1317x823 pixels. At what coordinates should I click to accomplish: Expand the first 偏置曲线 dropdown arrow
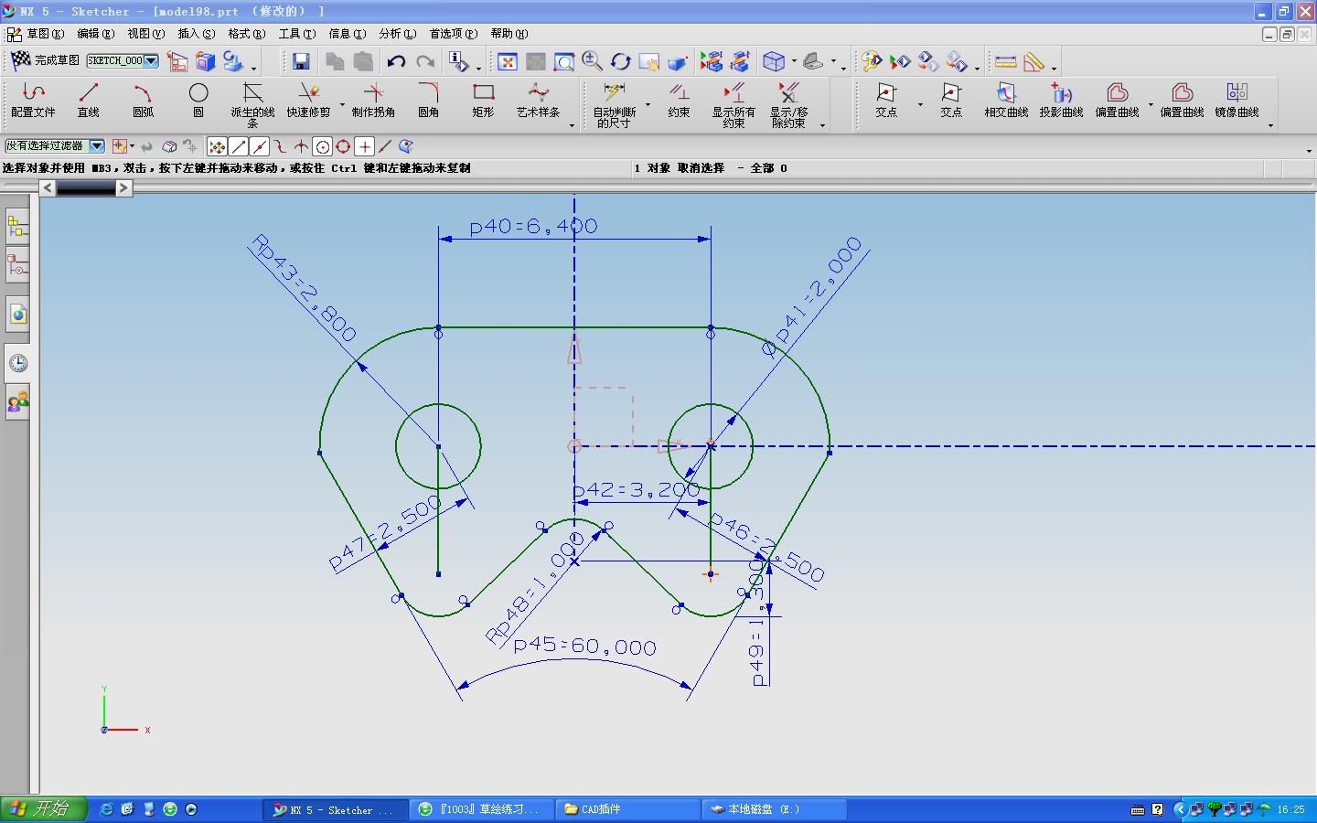click(1151, 104)
